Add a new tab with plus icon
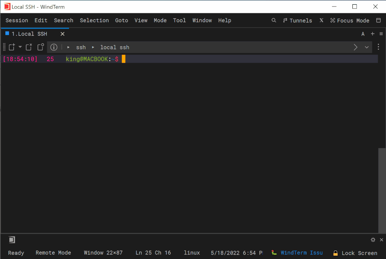 pos(372,34)
